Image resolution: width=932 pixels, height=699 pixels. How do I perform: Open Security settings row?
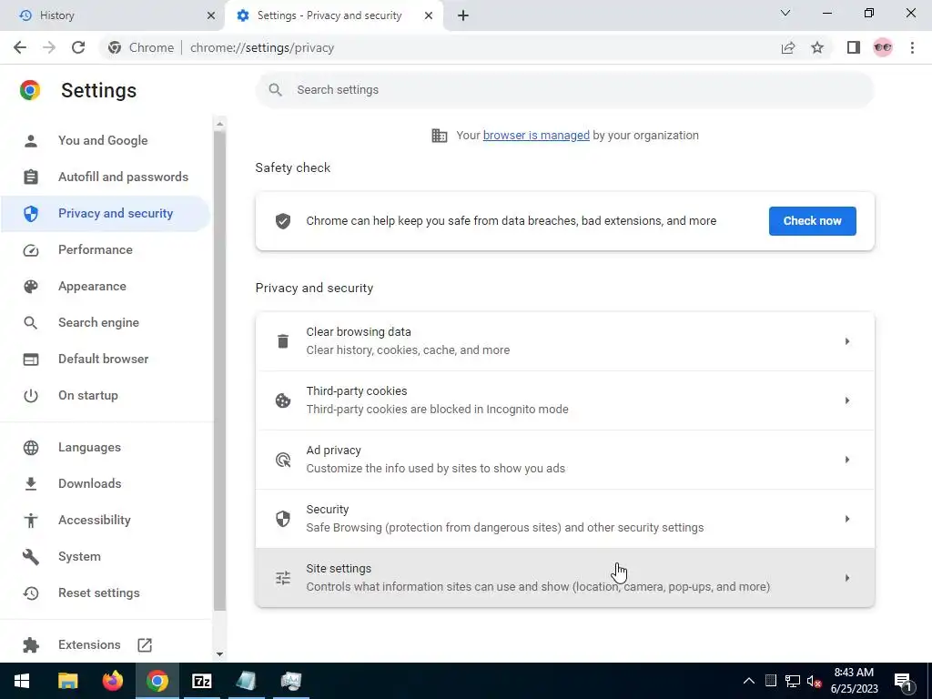(x=564, y=519)
